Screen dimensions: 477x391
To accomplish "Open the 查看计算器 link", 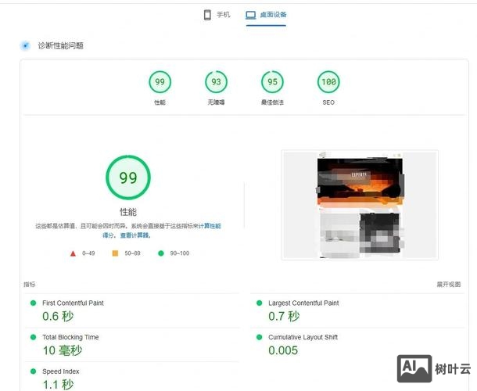I will coord(134,235).
